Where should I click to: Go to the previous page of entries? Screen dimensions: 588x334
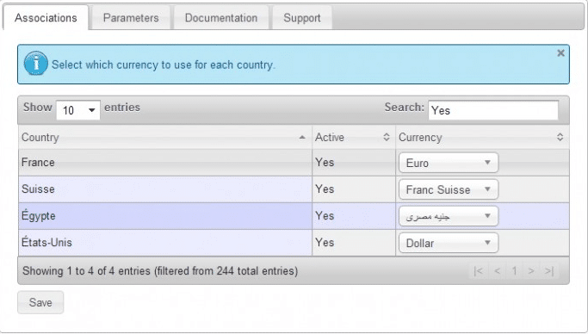pyautogui.click(x=498, y=270)
